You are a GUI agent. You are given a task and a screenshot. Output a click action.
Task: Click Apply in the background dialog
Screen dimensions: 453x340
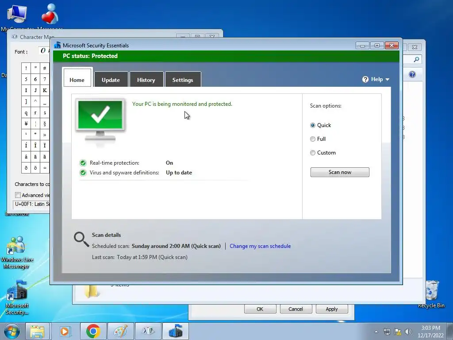332,309
